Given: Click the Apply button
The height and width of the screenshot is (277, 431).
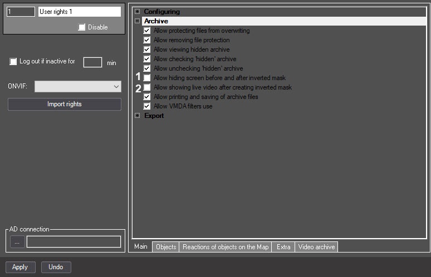Looking at the screenshot, I should tap(21, 267).
